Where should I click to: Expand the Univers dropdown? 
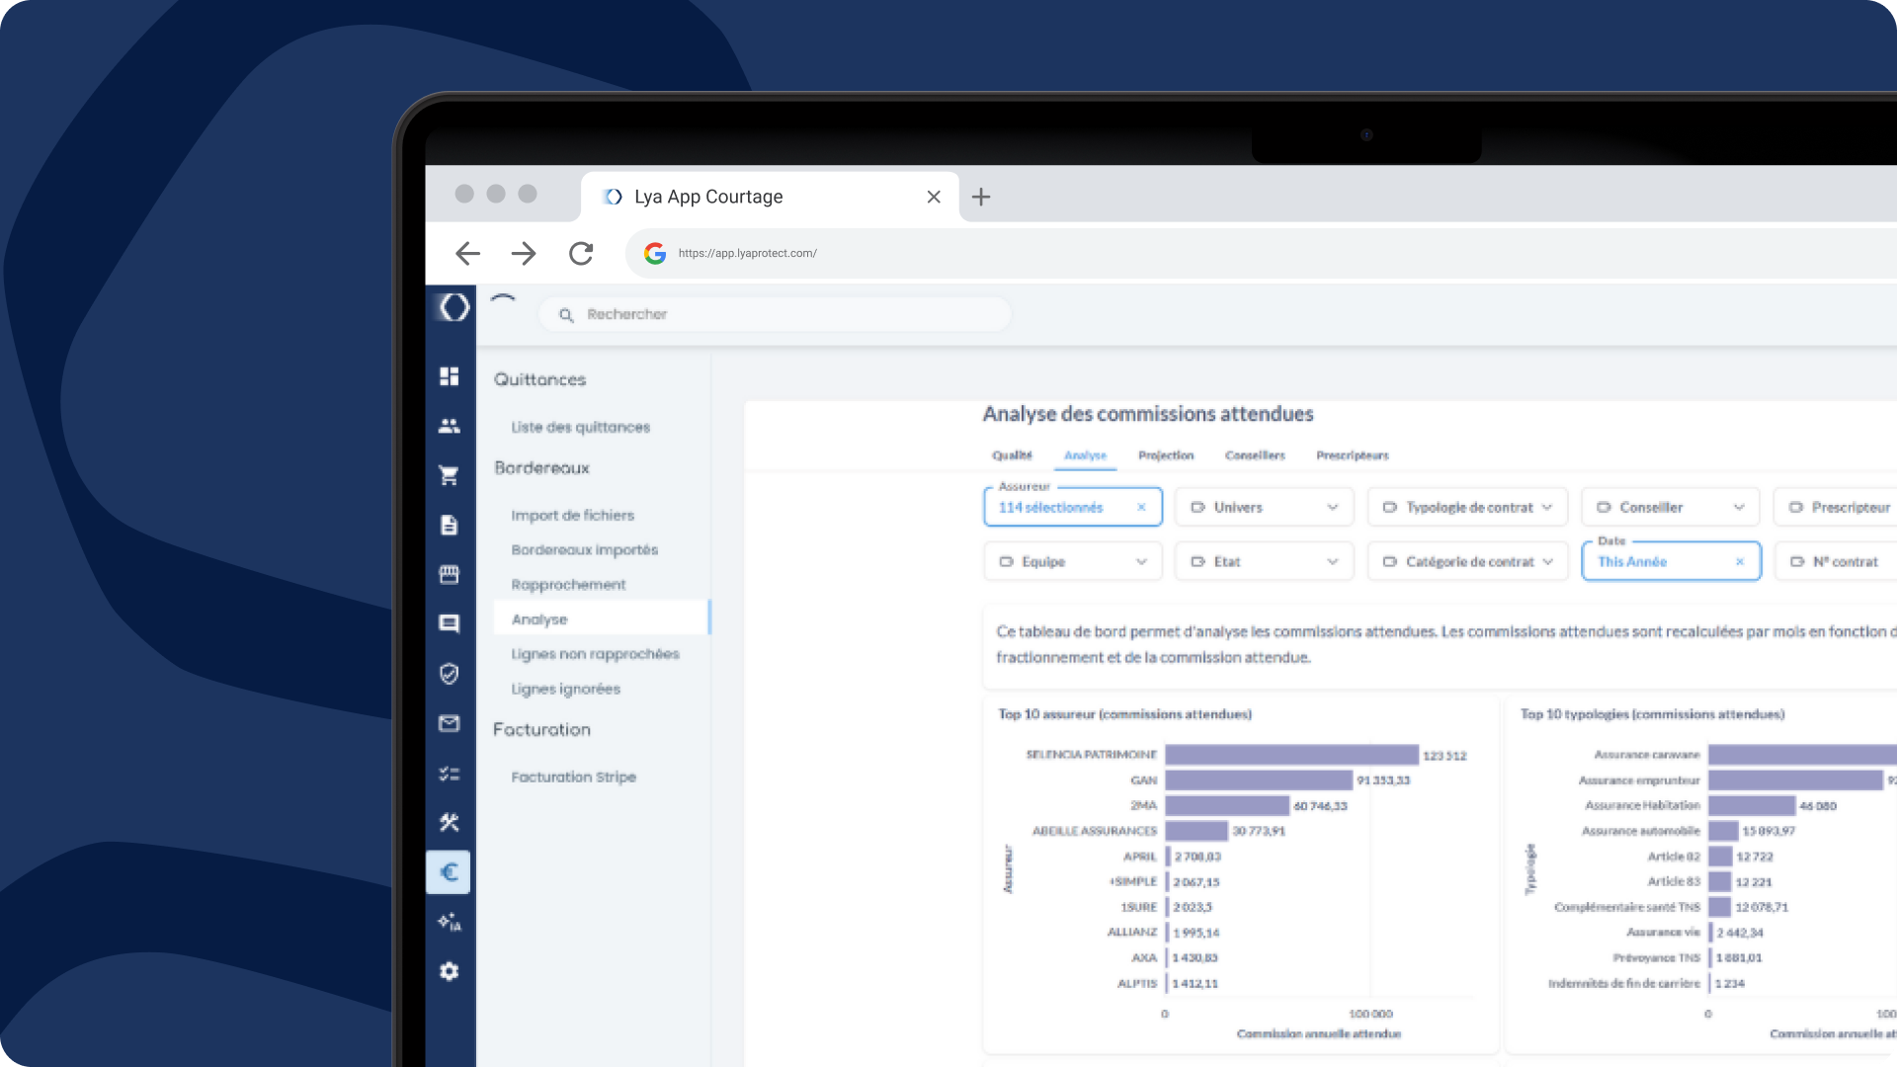point(1264,508)
